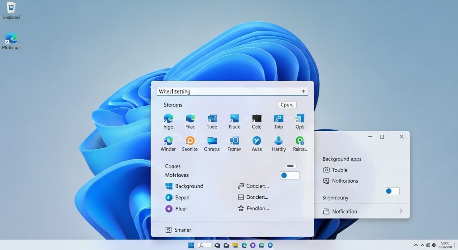Screen dimensions: 458x250
Task: Launch the Fliat app icon
Action: pos(190,119)
